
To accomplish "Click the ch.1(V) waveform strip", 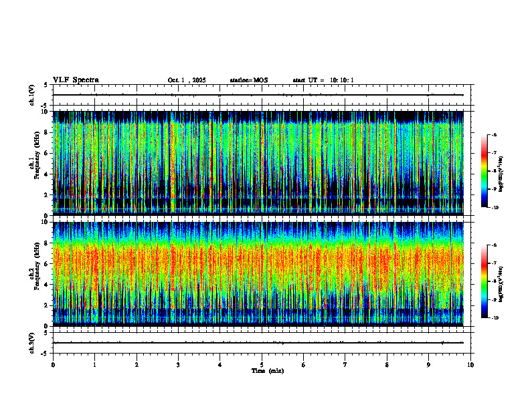I will 262,95.
